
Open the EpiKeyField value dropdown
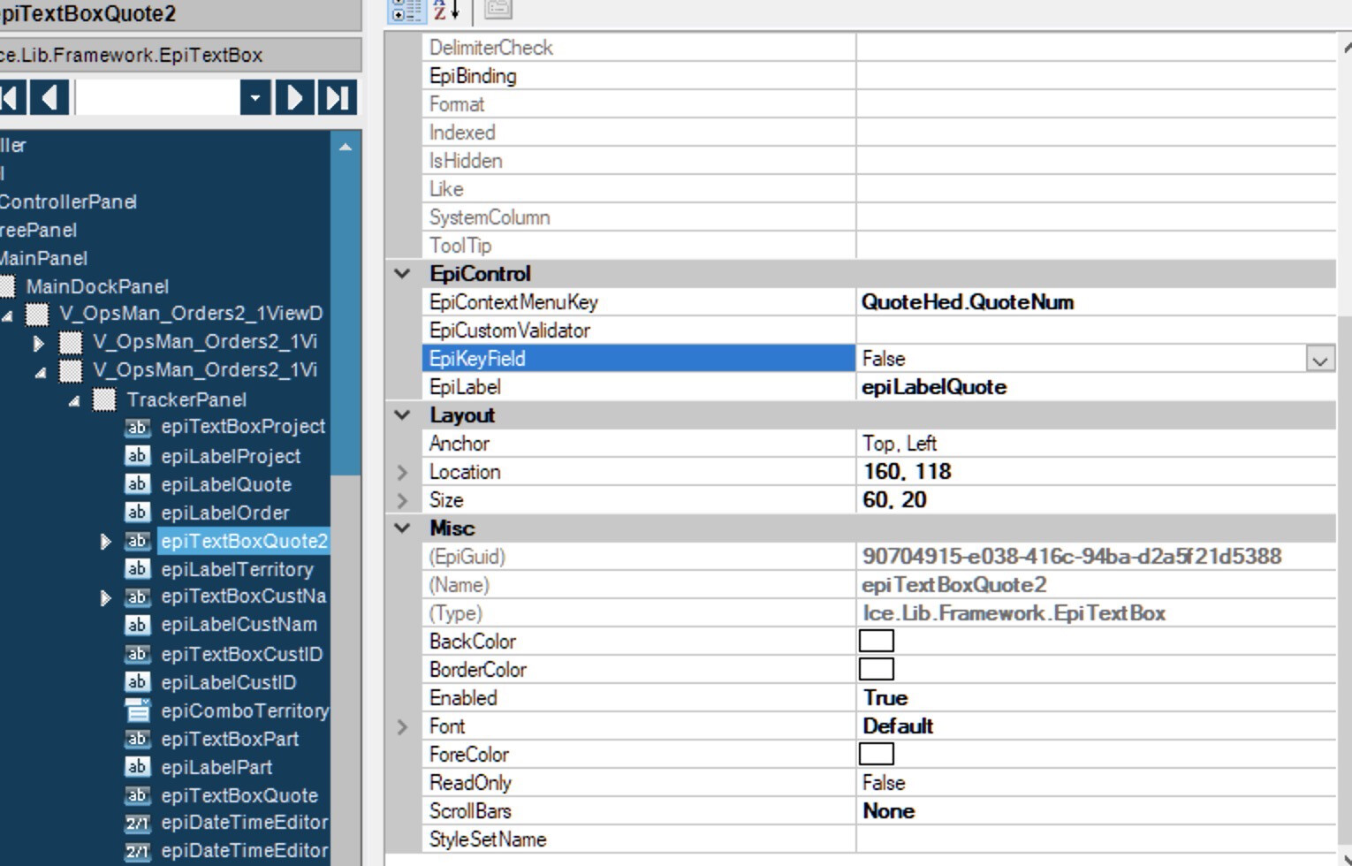tap(1319, 359)
